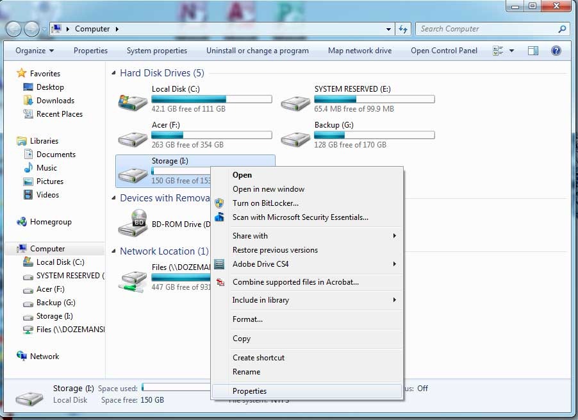The width and height of the screenshot is (578, 420).
Task: Choose Open in new window
Action: click(x=307, y=189)
